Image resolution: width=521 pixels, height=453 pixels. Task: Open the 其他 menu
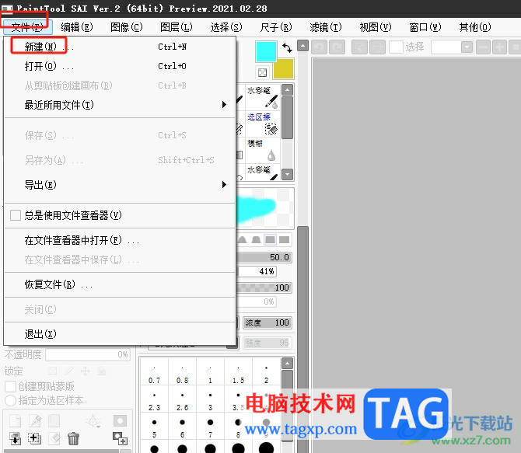click(x=475, y=27)
